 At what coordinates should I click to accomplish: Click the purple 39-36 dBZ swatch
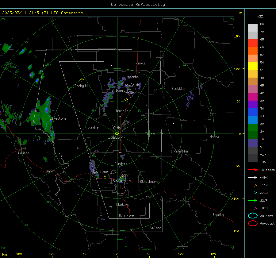253,104
